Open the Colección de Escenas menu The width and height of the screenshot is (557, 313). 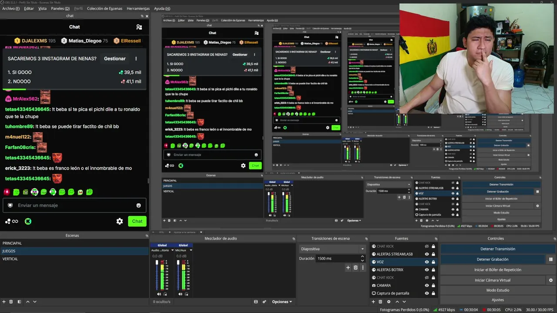pos(104,9)
